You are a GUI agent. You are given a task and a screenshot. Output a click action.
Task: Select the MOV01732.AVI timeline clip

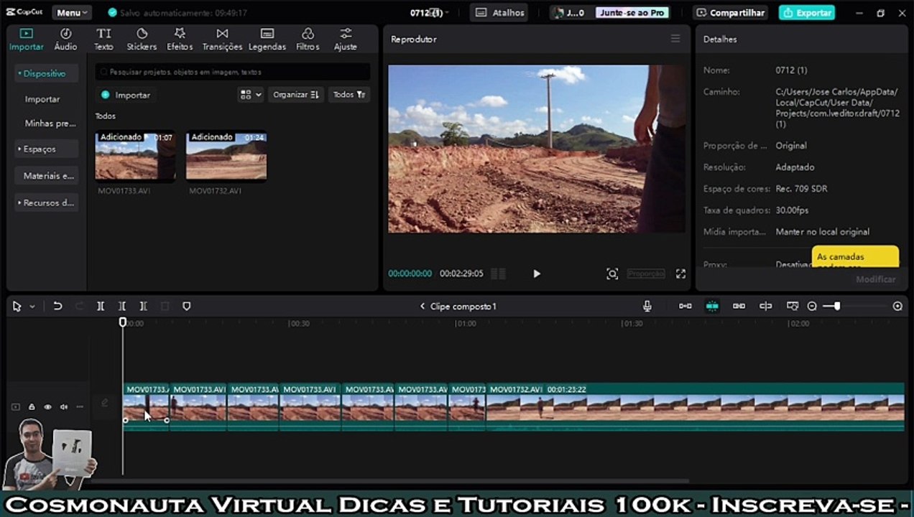(696, 406)
